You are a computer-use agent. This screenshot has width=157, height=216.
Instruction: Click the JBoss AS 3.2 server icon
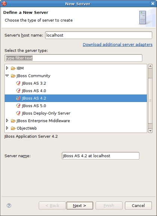[x=18, y=83]
